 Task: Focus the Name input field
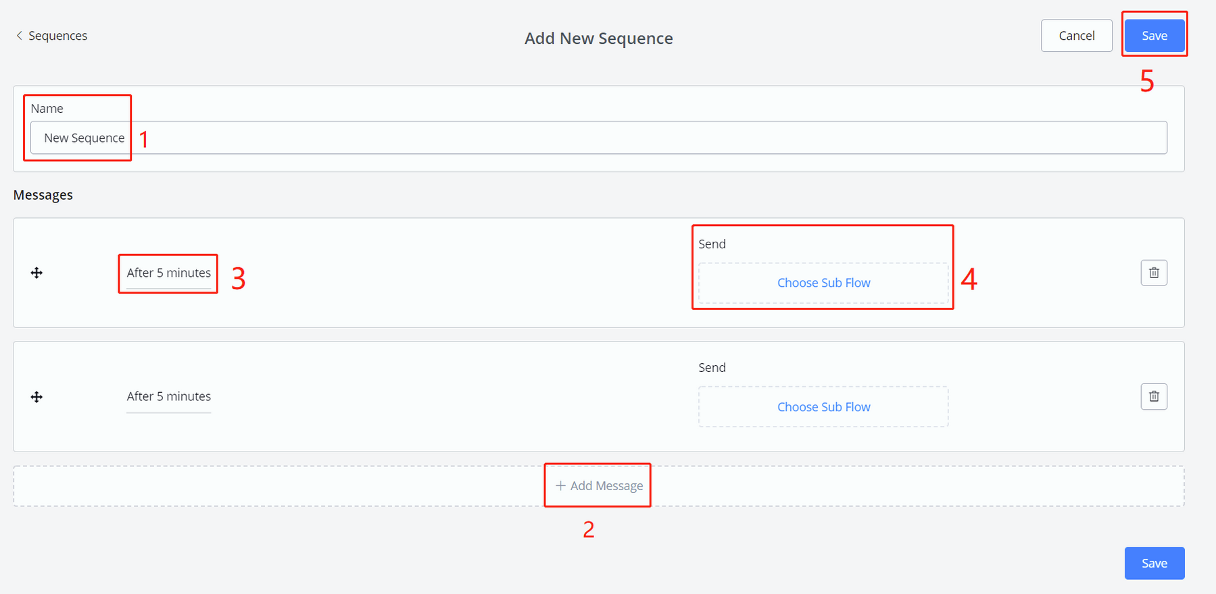click(599, 138)
